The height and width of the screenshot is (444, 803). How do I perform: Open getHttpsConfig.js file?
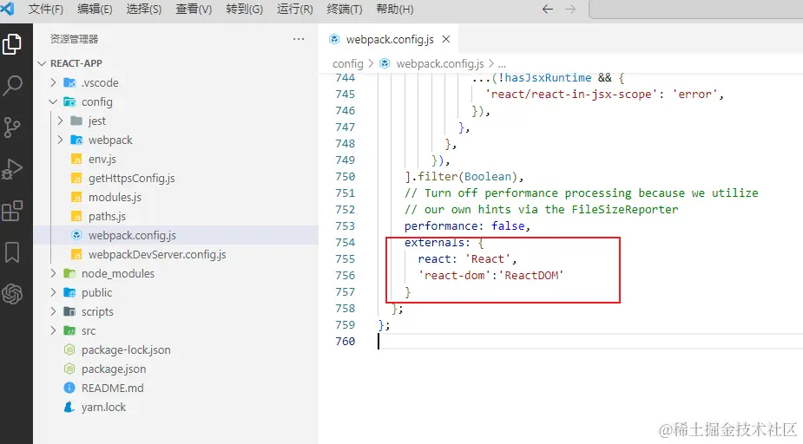point(131,178)
